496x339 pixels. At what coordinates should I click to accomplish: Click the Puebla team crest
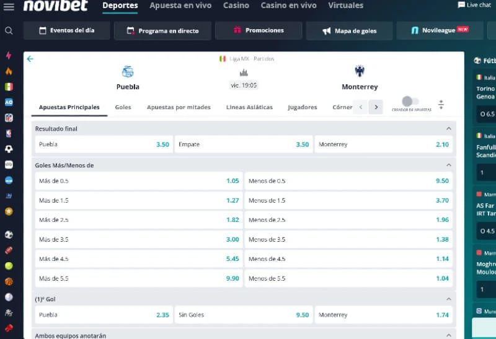pyautogui.click(x=128, y=72)
